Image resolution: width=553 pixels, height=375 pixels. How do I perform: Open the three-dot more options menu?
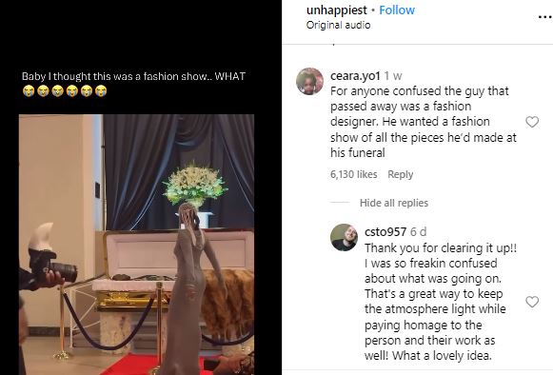[x=544, y=17]
